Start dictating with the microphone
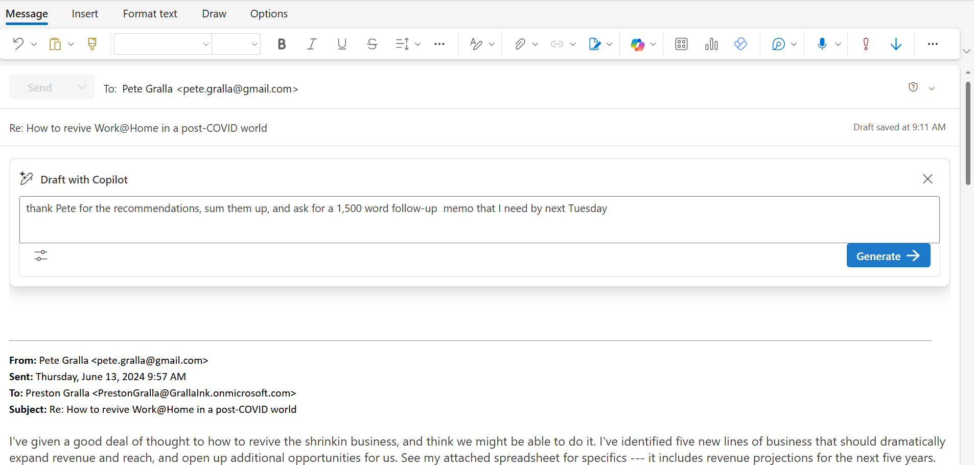 pos(822,44)
